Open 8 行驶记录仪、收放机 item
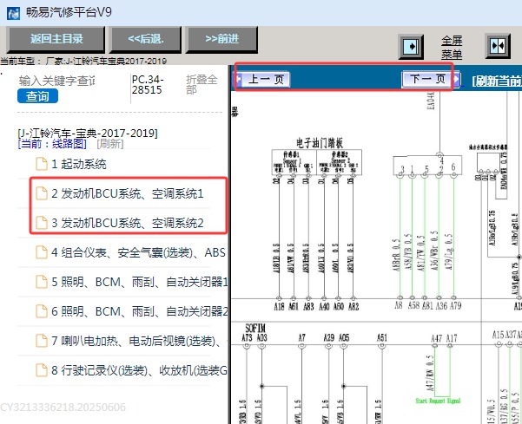The height and width of the screenshot is (424, 522). click(x=139, y=370)
